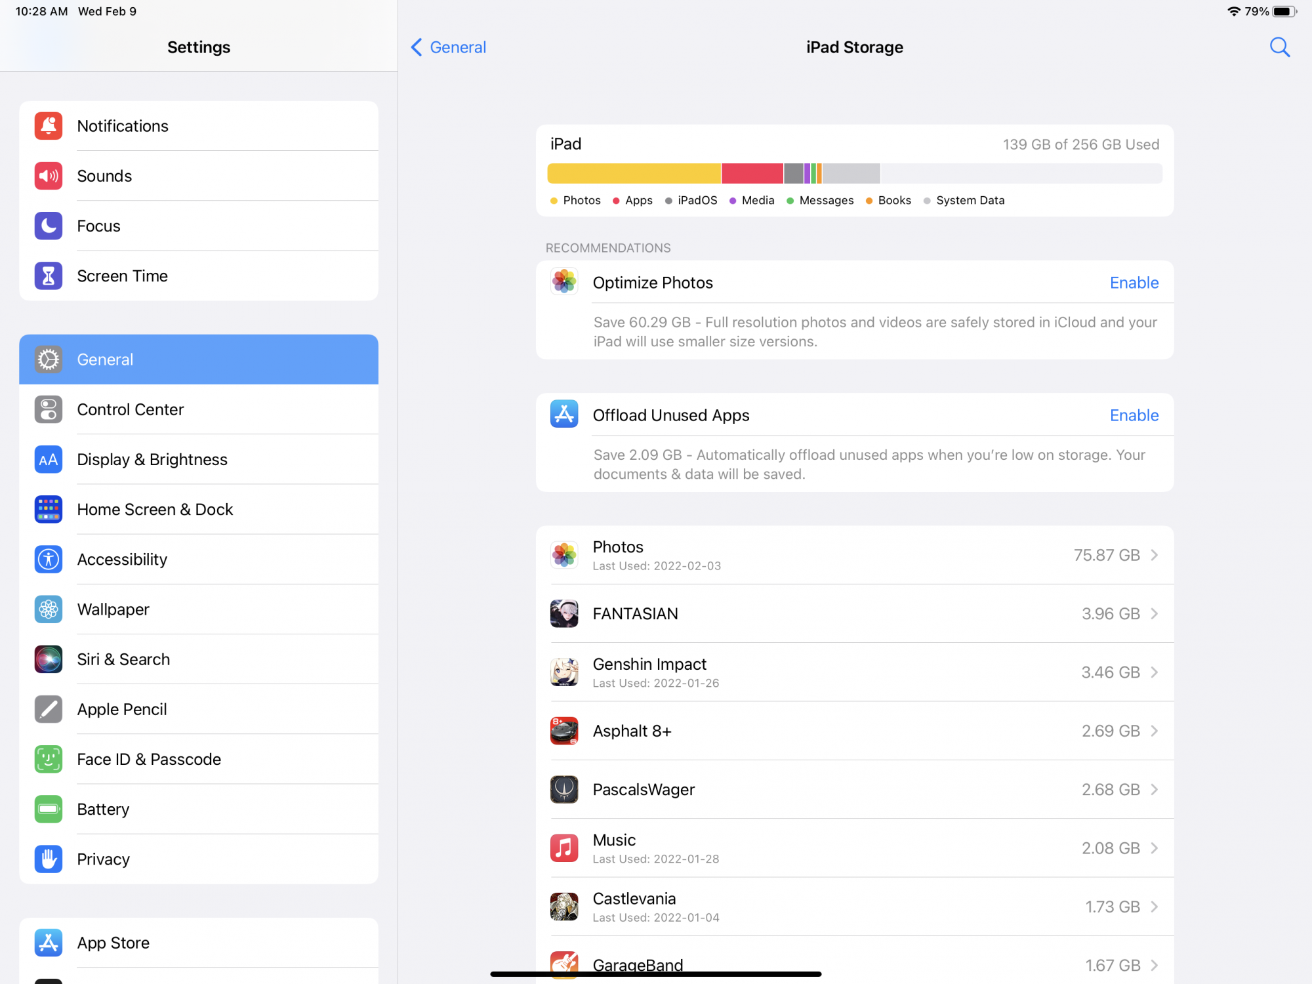The width and height of the screenshot is (1312, 984).
Task: Tap yellow Photos segment of storage bar
Action: (634, 173)
